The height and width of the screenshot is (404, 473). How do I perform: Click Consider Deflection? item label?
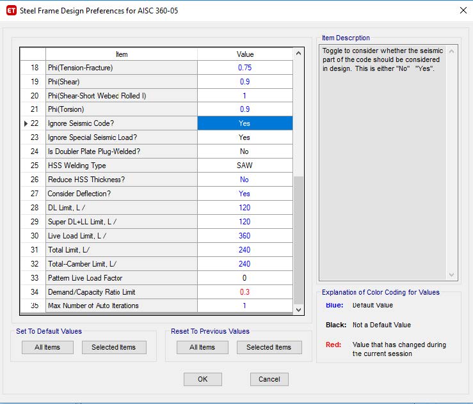click(x=79, y=194)
